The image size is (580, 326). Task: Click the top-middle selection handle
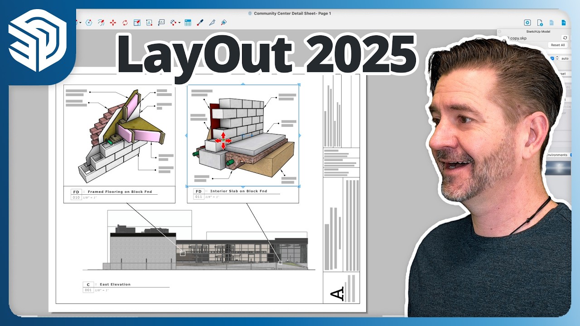pyautogui.click(x=243, y=84)
